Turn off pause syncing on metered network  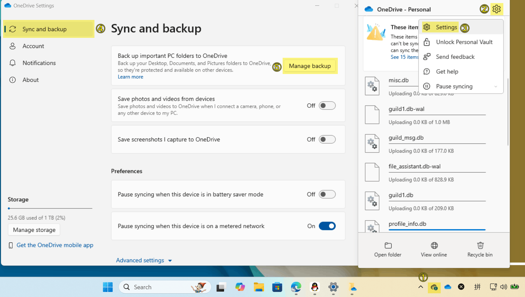pyautogui.click(x=327, y=226)
